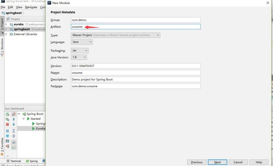
Task: Click the blue down arrow in Run Dashboard
Action: coord(13,124)
